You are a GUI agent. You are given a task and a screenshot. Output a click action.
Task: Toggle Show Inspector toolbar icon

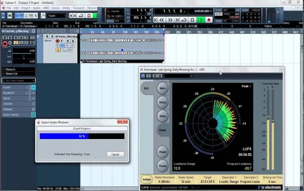17,16
